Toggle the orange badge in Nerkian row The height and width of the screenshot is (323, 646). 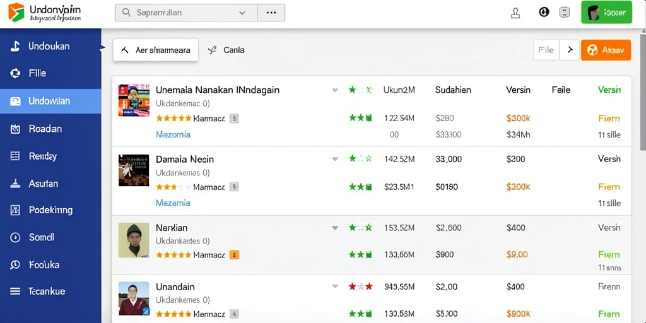(x=234, y=255)
